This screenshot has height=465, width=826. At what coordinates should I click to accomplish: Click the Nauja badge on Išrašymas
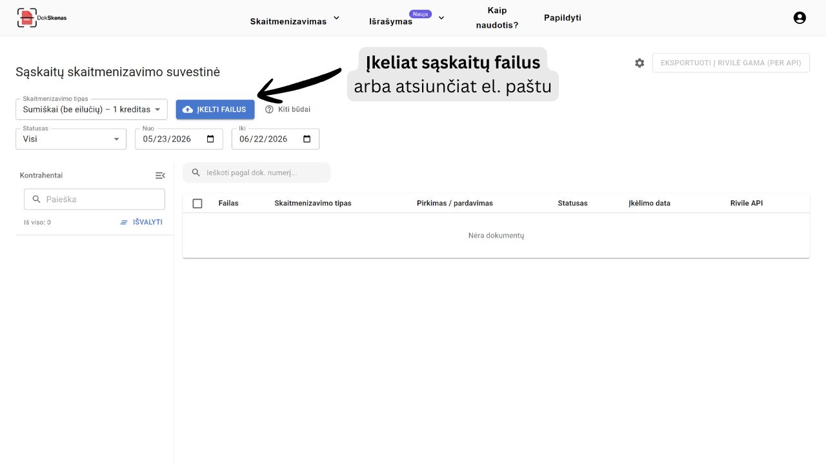coord(420,14)
